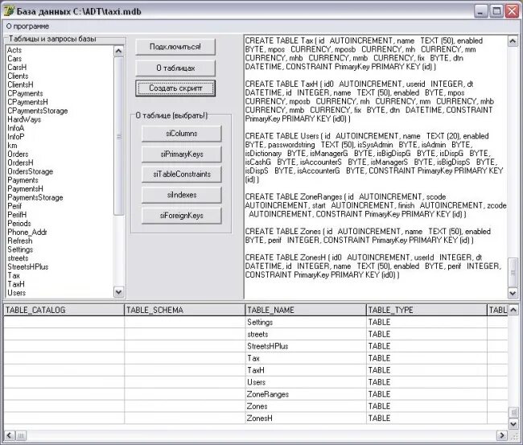Click the Settings cell in the grid
The height and width of the screenshot is (445, 523).
tap(306, 322)
